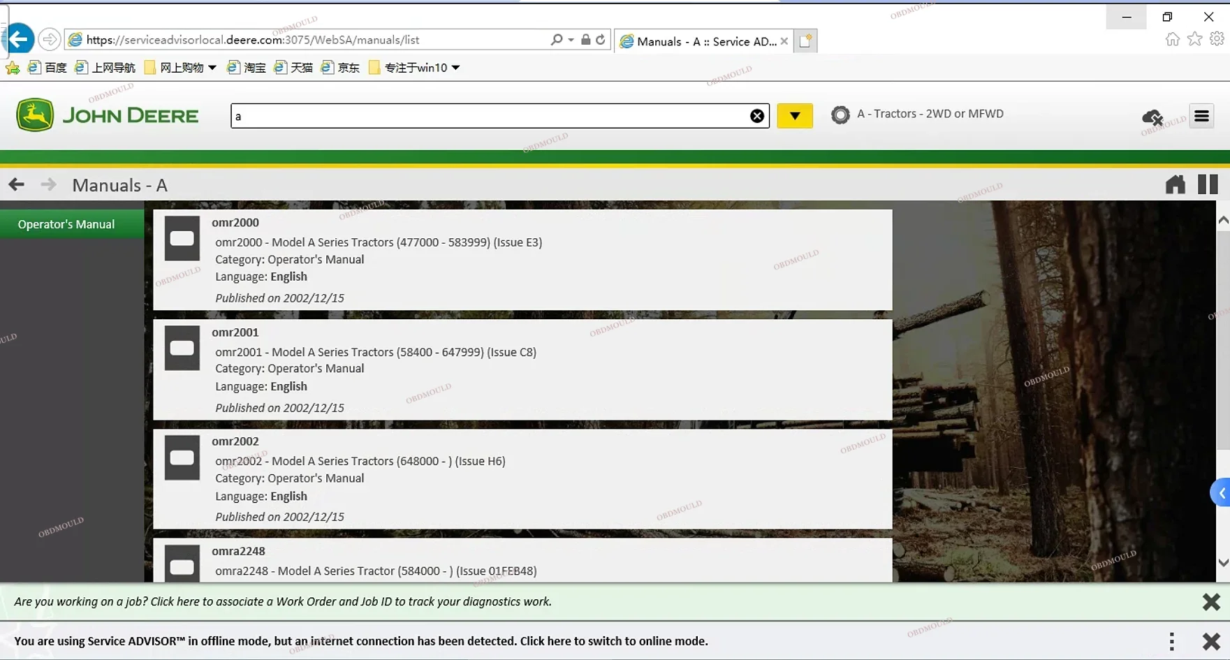Click the equipment model selector icon

click(x=840, y=115)
